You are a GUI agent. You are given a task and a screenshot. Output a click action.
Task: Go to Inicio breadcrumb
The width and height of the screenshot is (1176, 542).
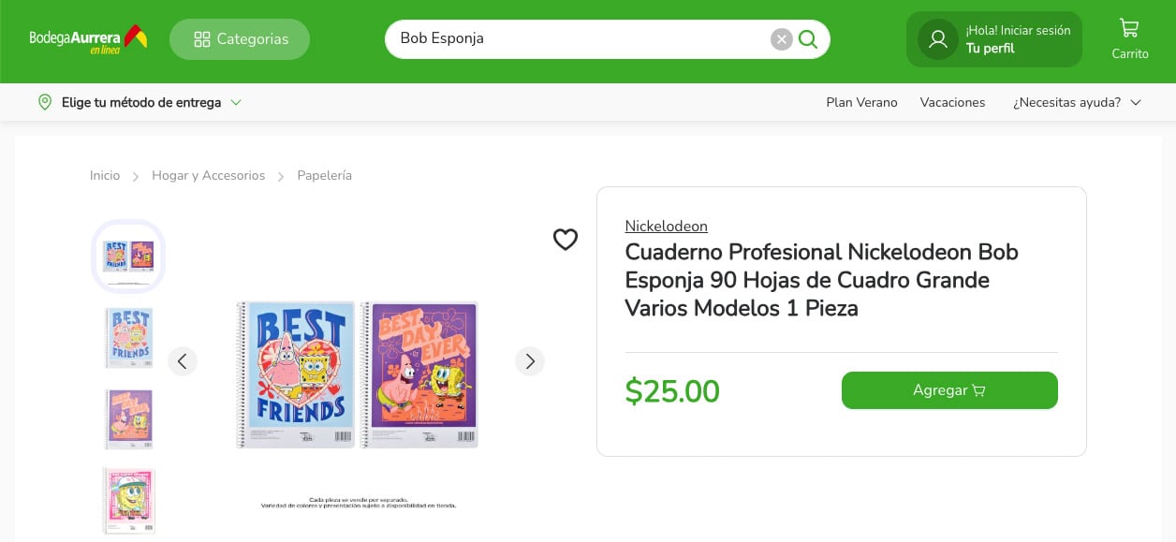click(105, 175)
